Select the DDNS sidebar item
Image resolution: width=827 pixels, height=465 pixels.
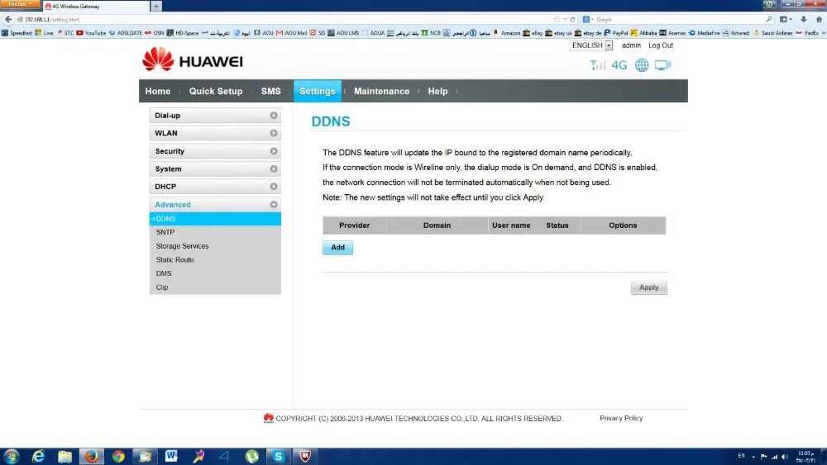pyautogui.click(x=215, y=219)
